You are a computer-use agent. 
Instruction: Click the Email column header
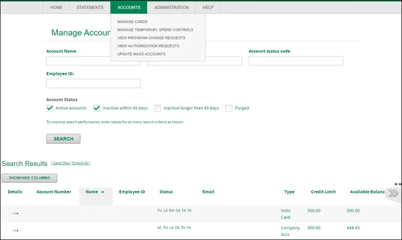tap(208, 192)
